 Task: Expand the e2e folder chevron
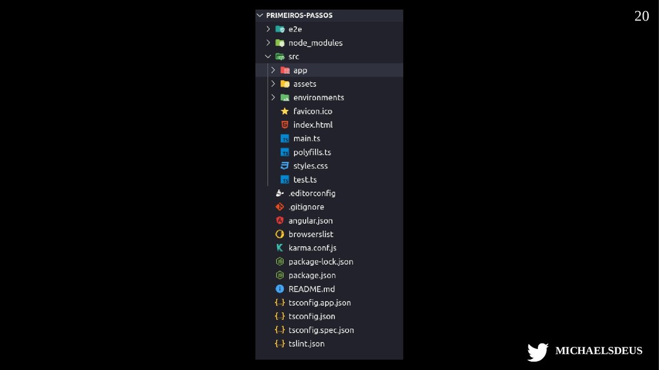click(268, 29)
